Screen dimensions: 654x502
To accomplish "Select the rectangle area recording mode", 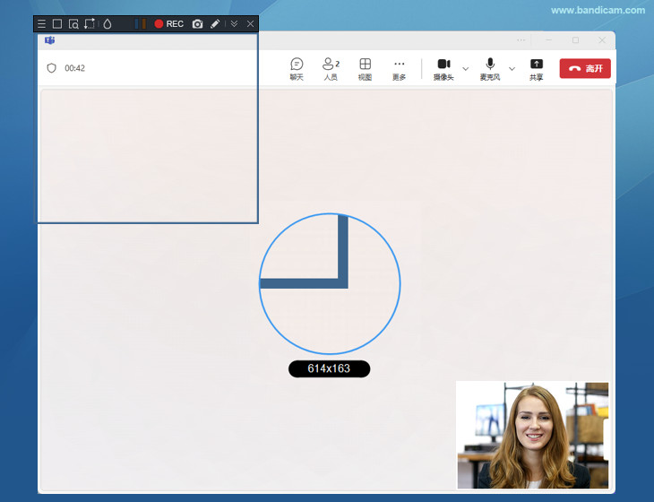I will pos(57,24).
